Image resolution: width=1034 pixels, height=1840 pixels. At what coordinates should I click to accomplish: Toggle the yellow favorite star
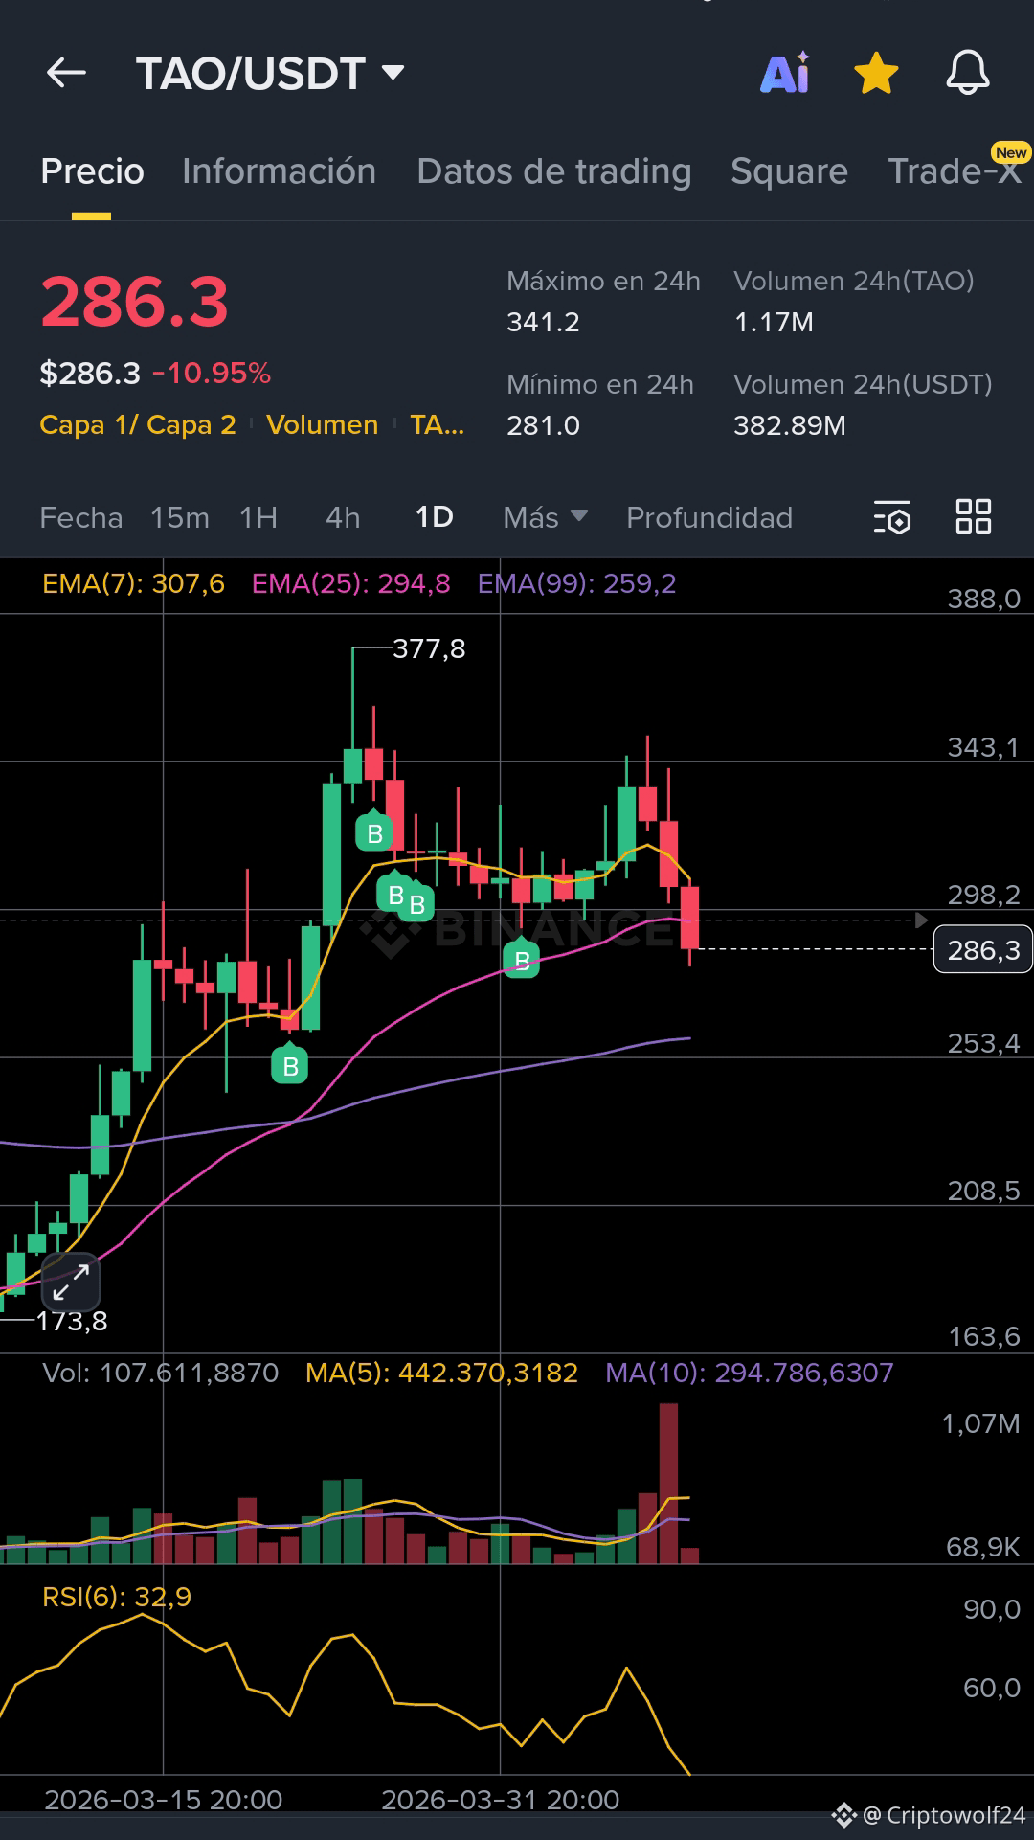876,74
